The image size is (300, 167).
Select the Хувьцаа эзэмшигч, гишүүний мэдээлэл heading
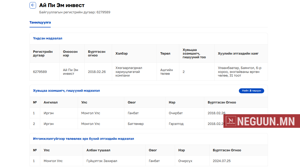pyautogui.click(x=66, y=91)
